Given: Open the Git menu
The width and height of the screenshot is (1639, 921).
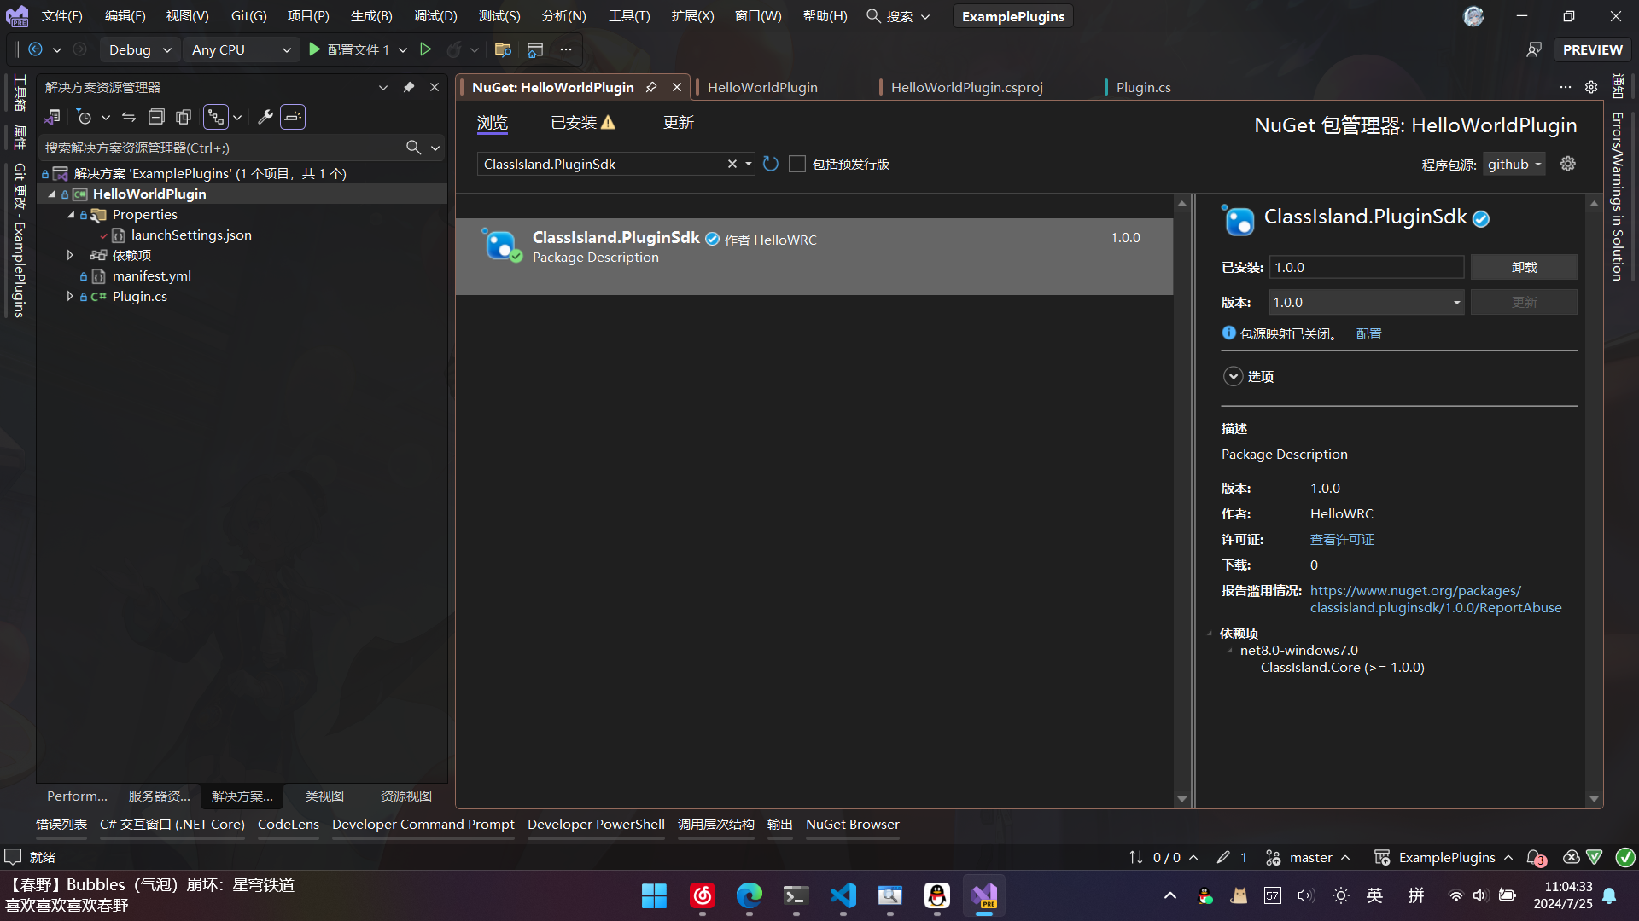Looking at the screenshot, I should tap(248, 16).
